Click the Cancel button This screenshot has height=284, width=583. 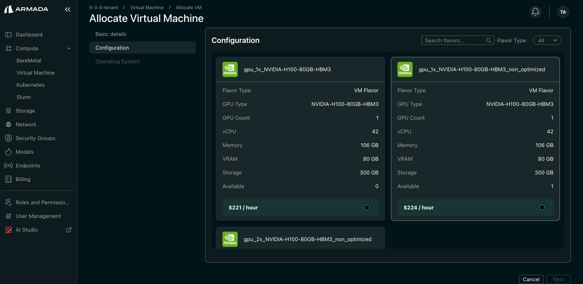pos(531,279)
